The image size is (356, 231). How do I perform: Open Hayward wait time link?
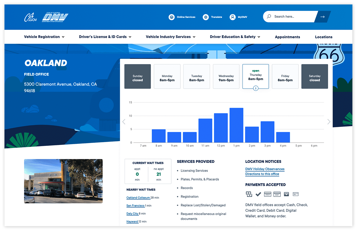pos(132,222)
